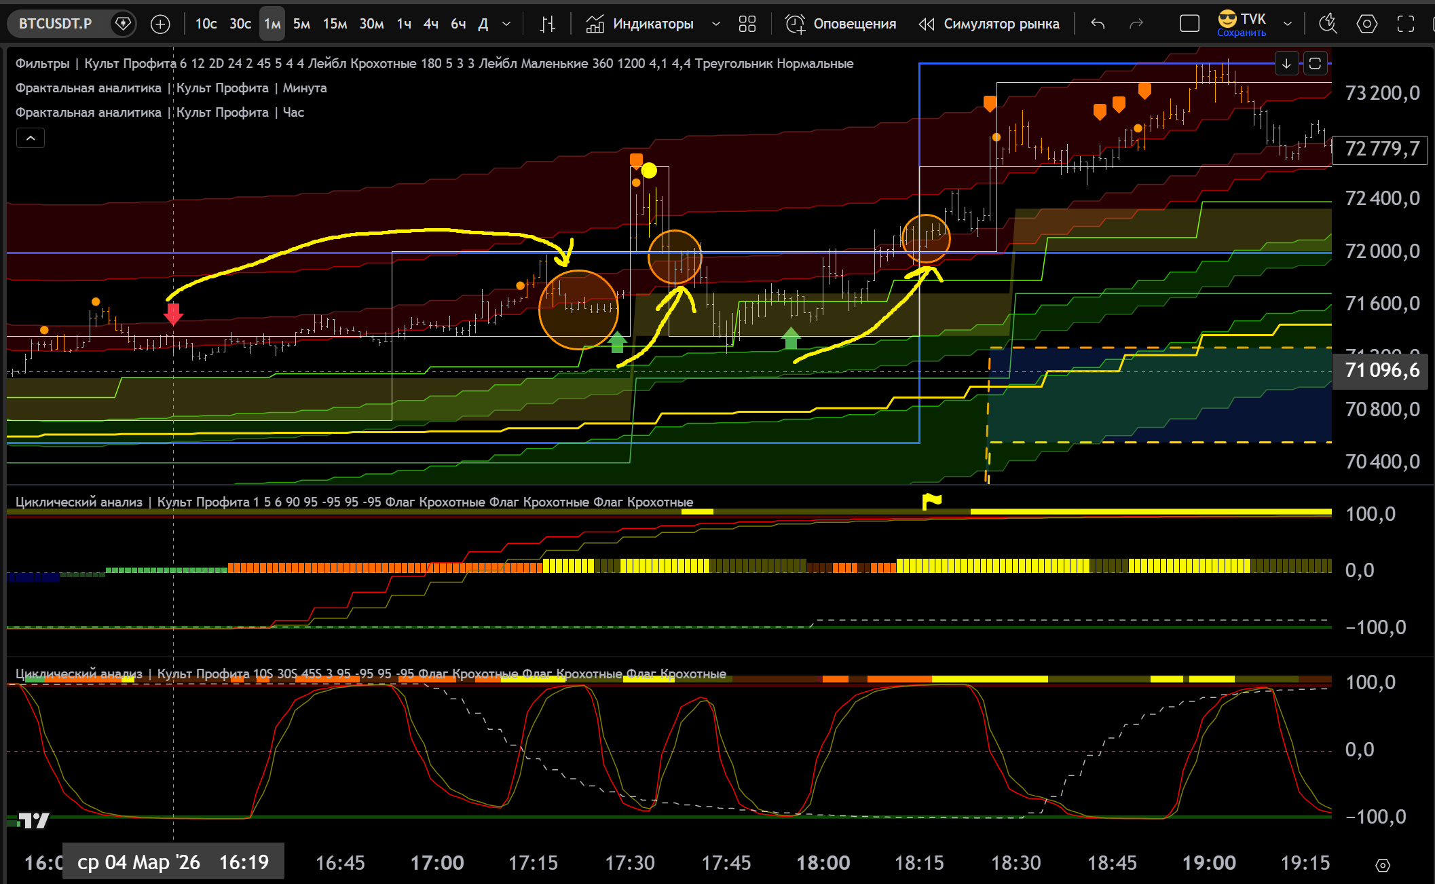The height and width of the screenshot is (884, 1435).
Task: Select the 4ч timeframe
Action: [x=430, y=24]
